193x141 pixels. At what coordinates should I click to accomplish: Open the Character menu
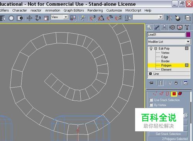(x=20, y=10)
